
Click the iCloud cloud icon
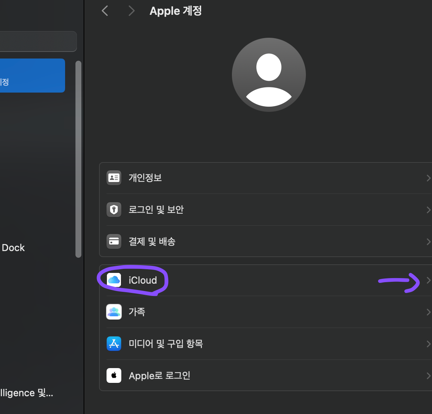pos(114,280)
